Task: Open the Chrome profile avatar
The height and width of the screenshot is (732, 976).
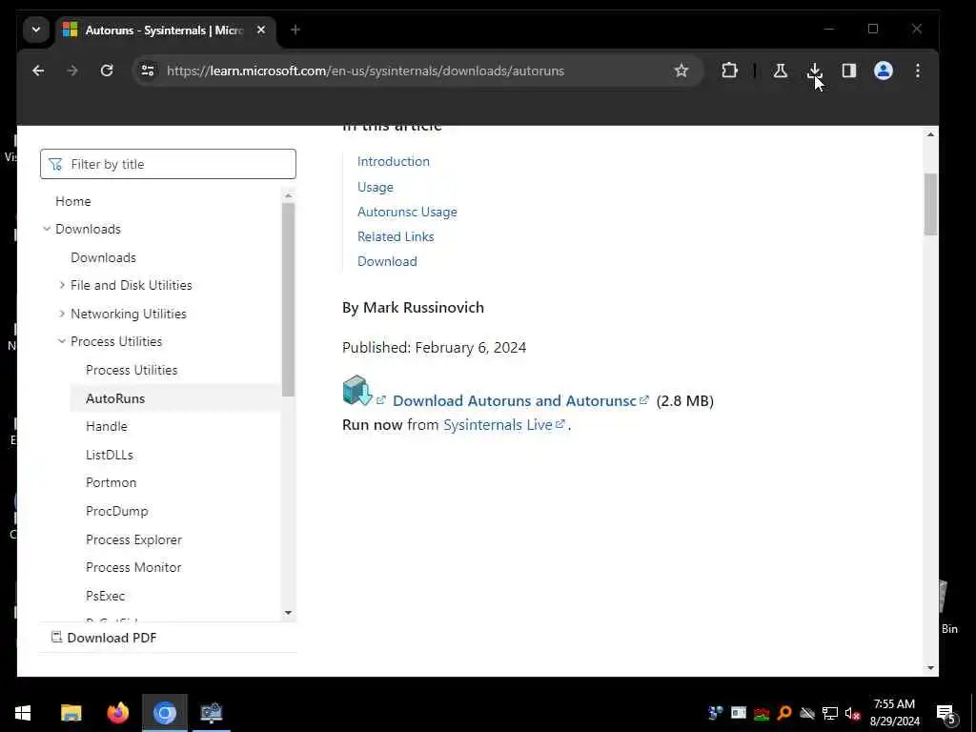Action: click(x=884, y=71)
